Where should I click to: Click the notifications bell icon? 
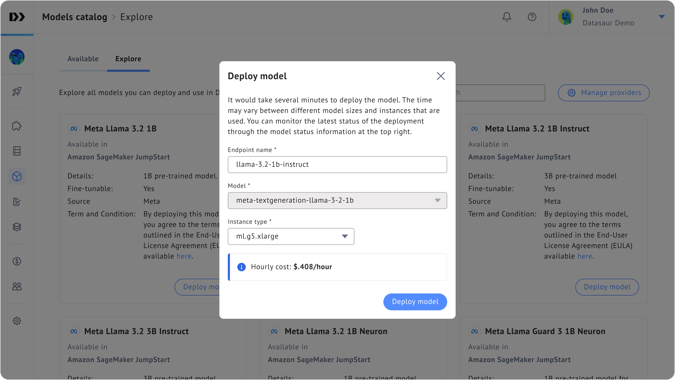point(507,17)
